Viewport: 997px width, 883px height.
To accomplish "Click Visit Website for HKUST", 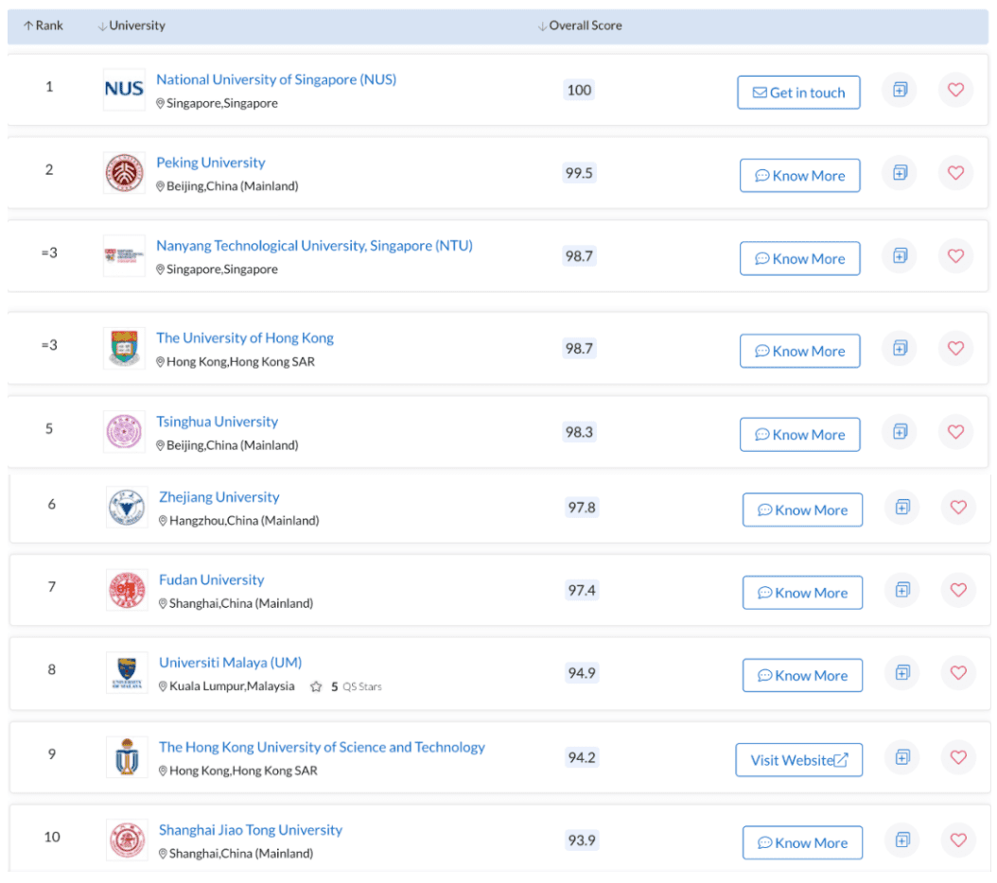I will (799, 760).
